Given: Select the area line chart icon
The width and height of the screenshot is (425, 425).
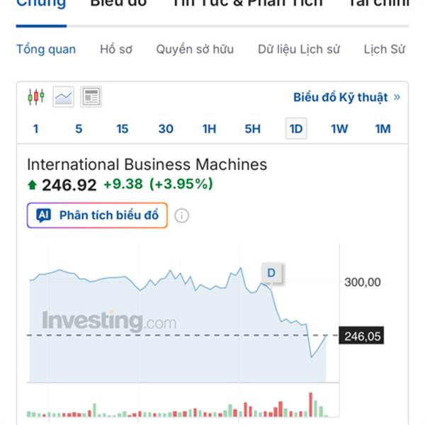Looking at the screenshot, I should [x=64, y=97].
